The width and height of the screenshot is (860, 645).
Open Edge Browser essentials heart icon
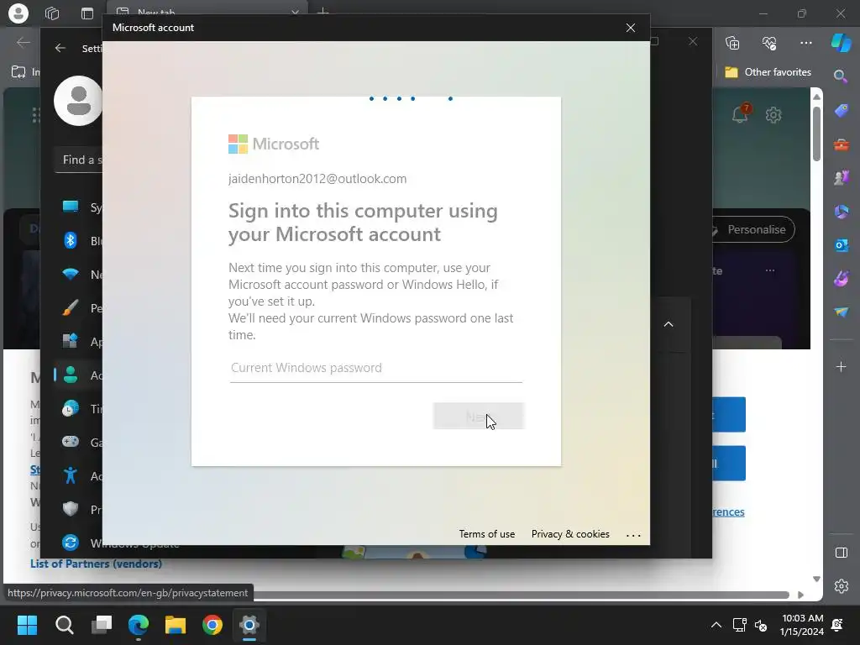coord(769,43)
